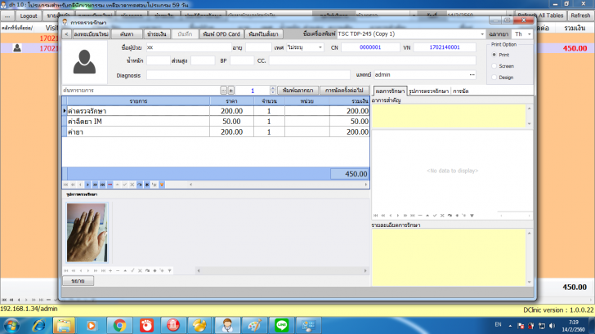595x334 pixels.
Task: Click the minus button beside item search box
Action: coord(223,91)
